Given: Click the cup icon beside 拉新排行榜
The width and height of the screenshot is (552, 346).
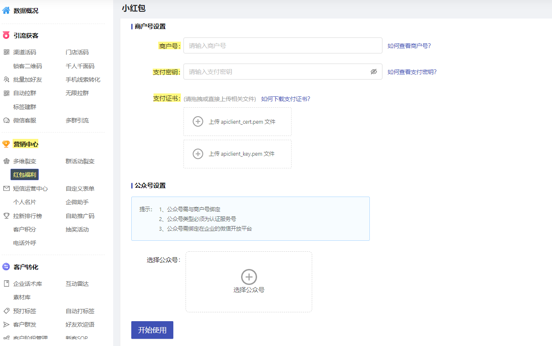Looking at the screenshot, I should click(6, 216).
